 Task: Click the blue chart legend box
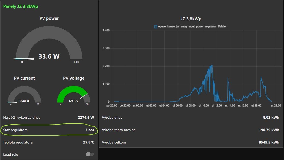[x=155, y=27]
